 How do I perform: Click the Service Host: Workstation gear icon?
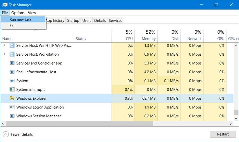(x=12, y=54)
